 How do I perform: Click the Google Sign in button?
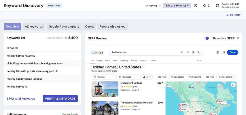tap(232, 52)
